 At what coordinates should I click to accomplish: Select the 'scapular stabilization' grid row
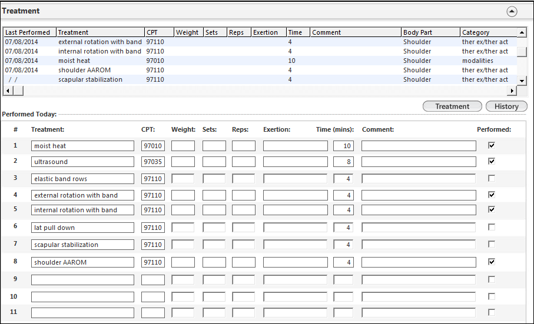260,79
